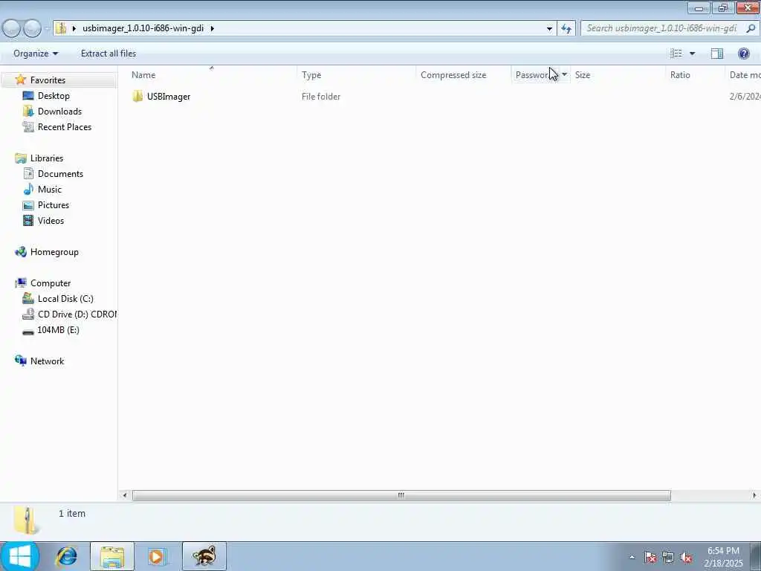Click the scrollbar left arrow
The width and height of the screenshot is (761, 571).
tap(125, 495)
